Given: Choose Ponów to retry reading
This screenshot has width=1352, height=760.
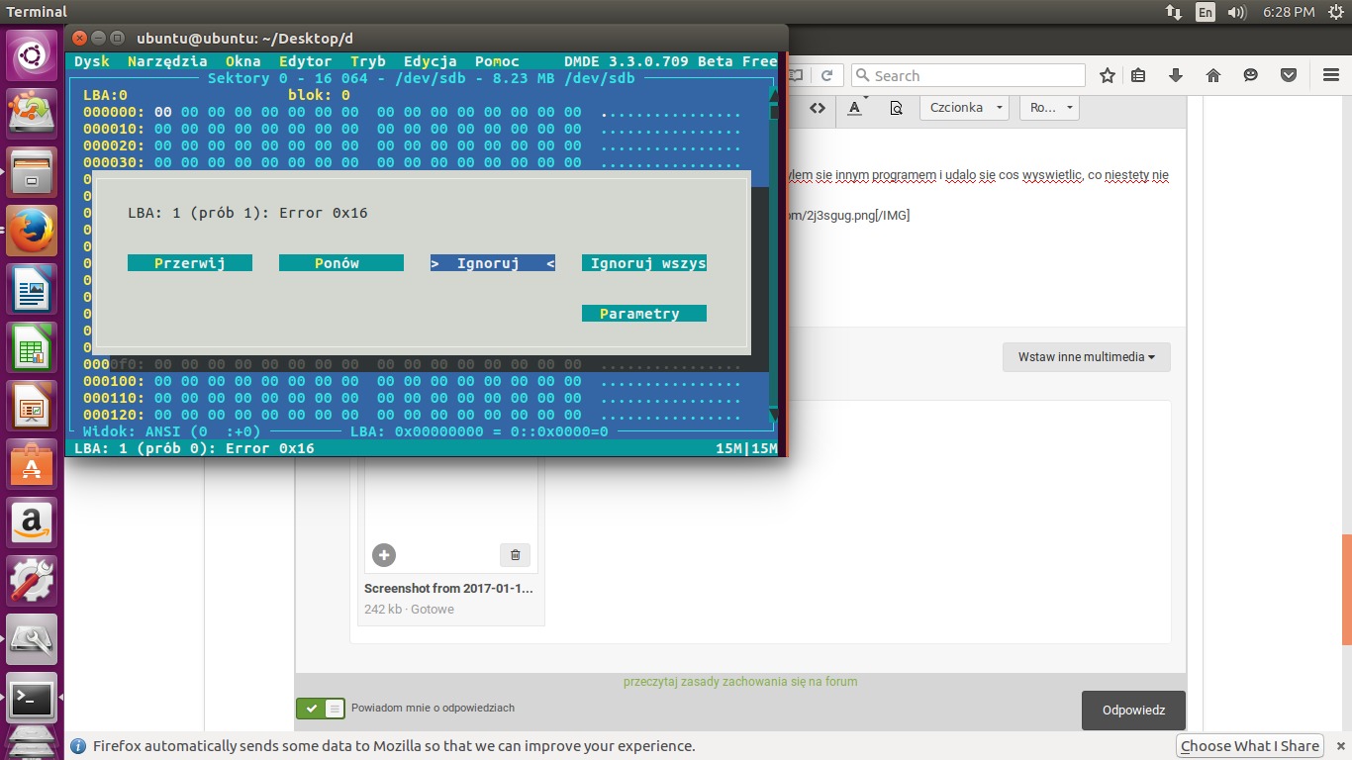Looking at the screenshot, I should [341, 263].
